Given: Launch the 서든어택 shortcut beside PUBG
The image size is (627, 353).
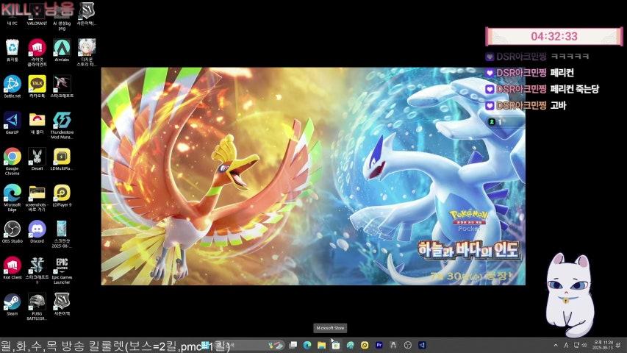Looking at the screenshot, I should 62,304.
